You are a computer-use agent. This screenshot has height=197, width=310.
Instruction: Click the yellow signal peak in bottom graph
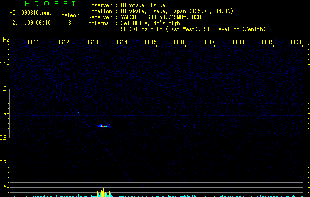[x=104, y=193]
